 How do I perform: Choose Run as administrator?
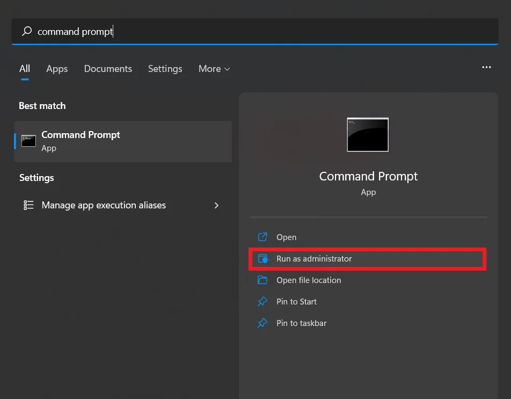(x=314, y=259)
